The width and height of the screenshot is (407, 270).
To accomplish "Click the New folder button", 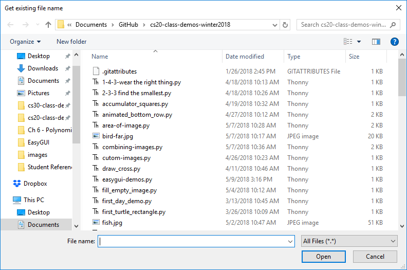I will pyautogui.click(x=71, y=42).
